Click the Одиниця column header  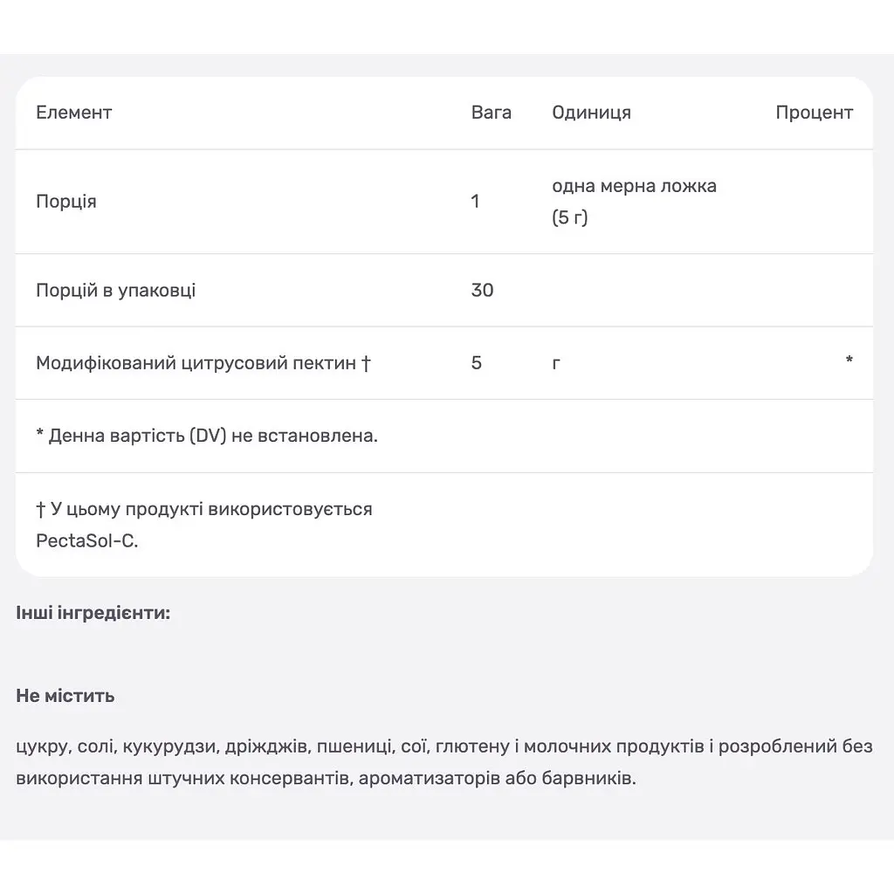tap(591, 113)
